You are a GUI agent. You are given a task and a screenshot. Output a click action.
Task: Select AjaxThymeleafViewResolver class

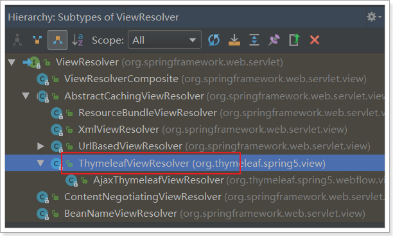point(195,180)
